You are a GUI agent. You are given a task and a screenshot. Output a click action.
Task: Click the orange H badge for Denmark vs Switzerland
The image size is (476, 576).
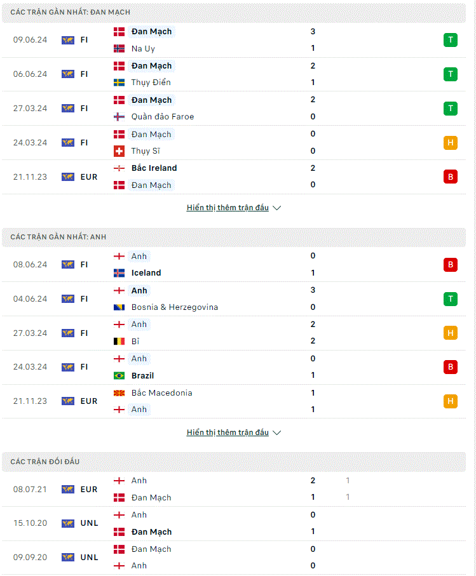(451, 142)
